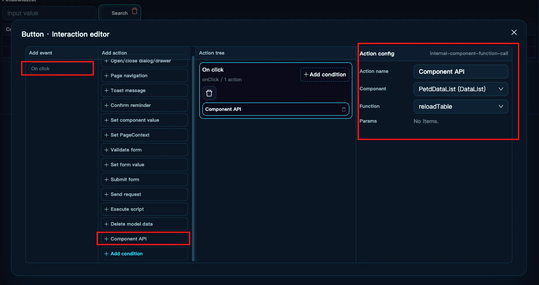539x285 pixels.
Task: Add Confirm reminder action
Action: coord(144,105)
